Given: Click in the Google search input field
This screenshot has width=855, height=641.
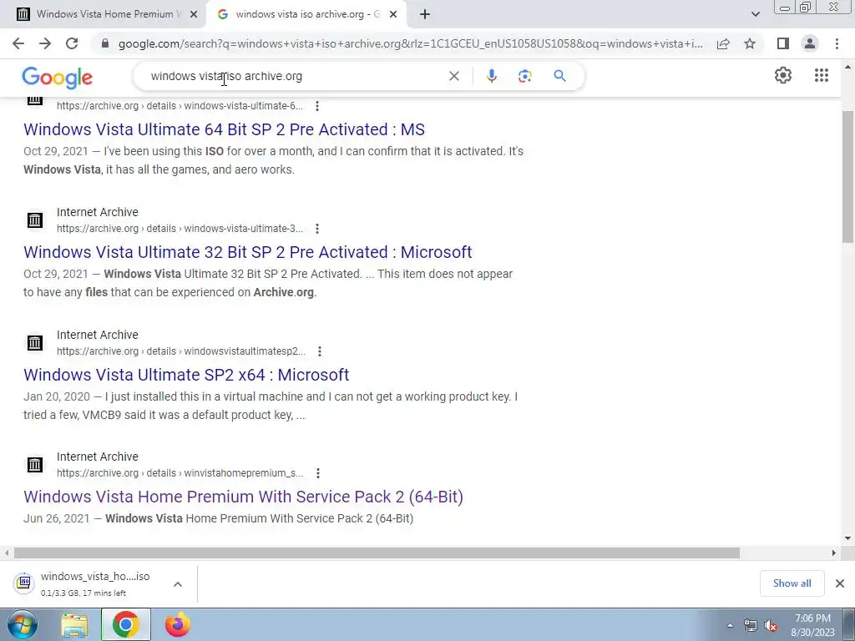Looking at the screenshot, I should (295, 76).
